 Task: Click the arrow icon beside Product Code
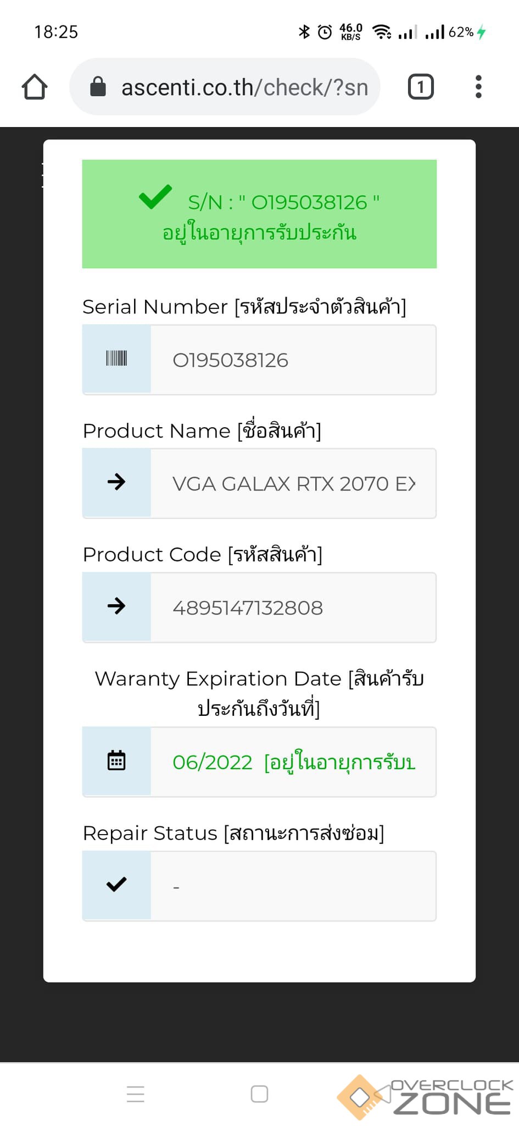pyautogui.click(x=116, y=606)
